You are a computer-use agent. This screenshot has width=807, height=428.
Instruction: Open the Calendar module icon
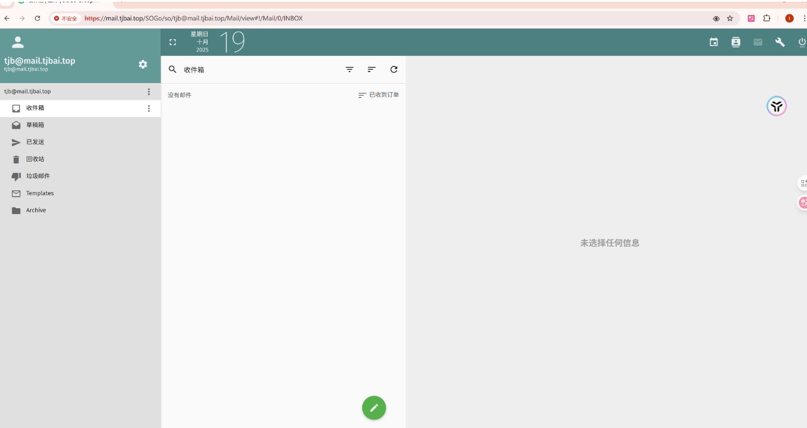pyautogui.click(x=714, y=42)
